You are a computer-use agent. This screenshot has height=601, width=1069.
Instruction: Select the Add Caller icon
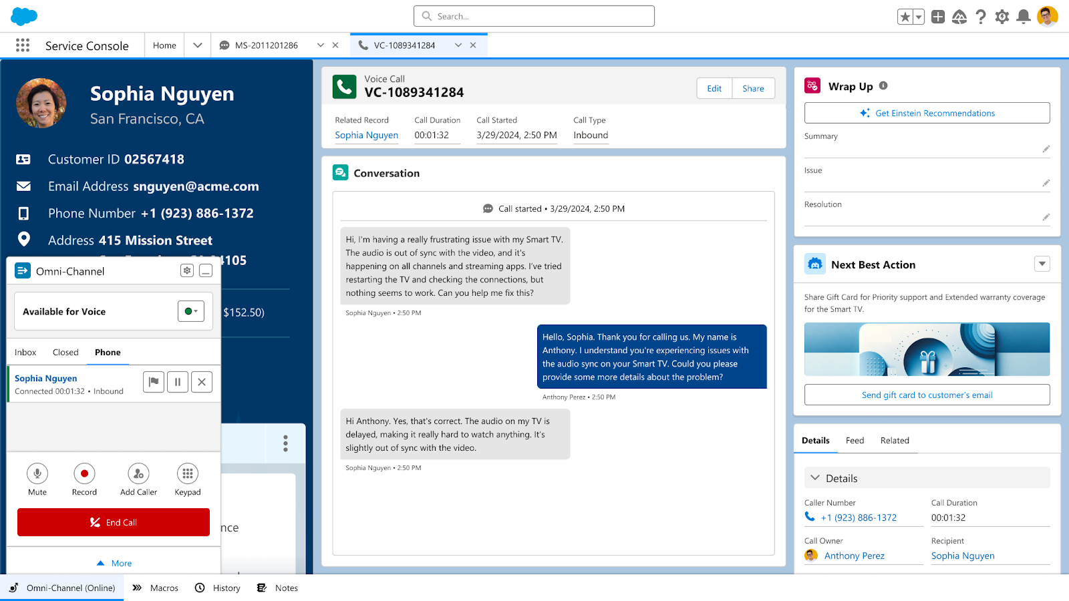point(138,475)
